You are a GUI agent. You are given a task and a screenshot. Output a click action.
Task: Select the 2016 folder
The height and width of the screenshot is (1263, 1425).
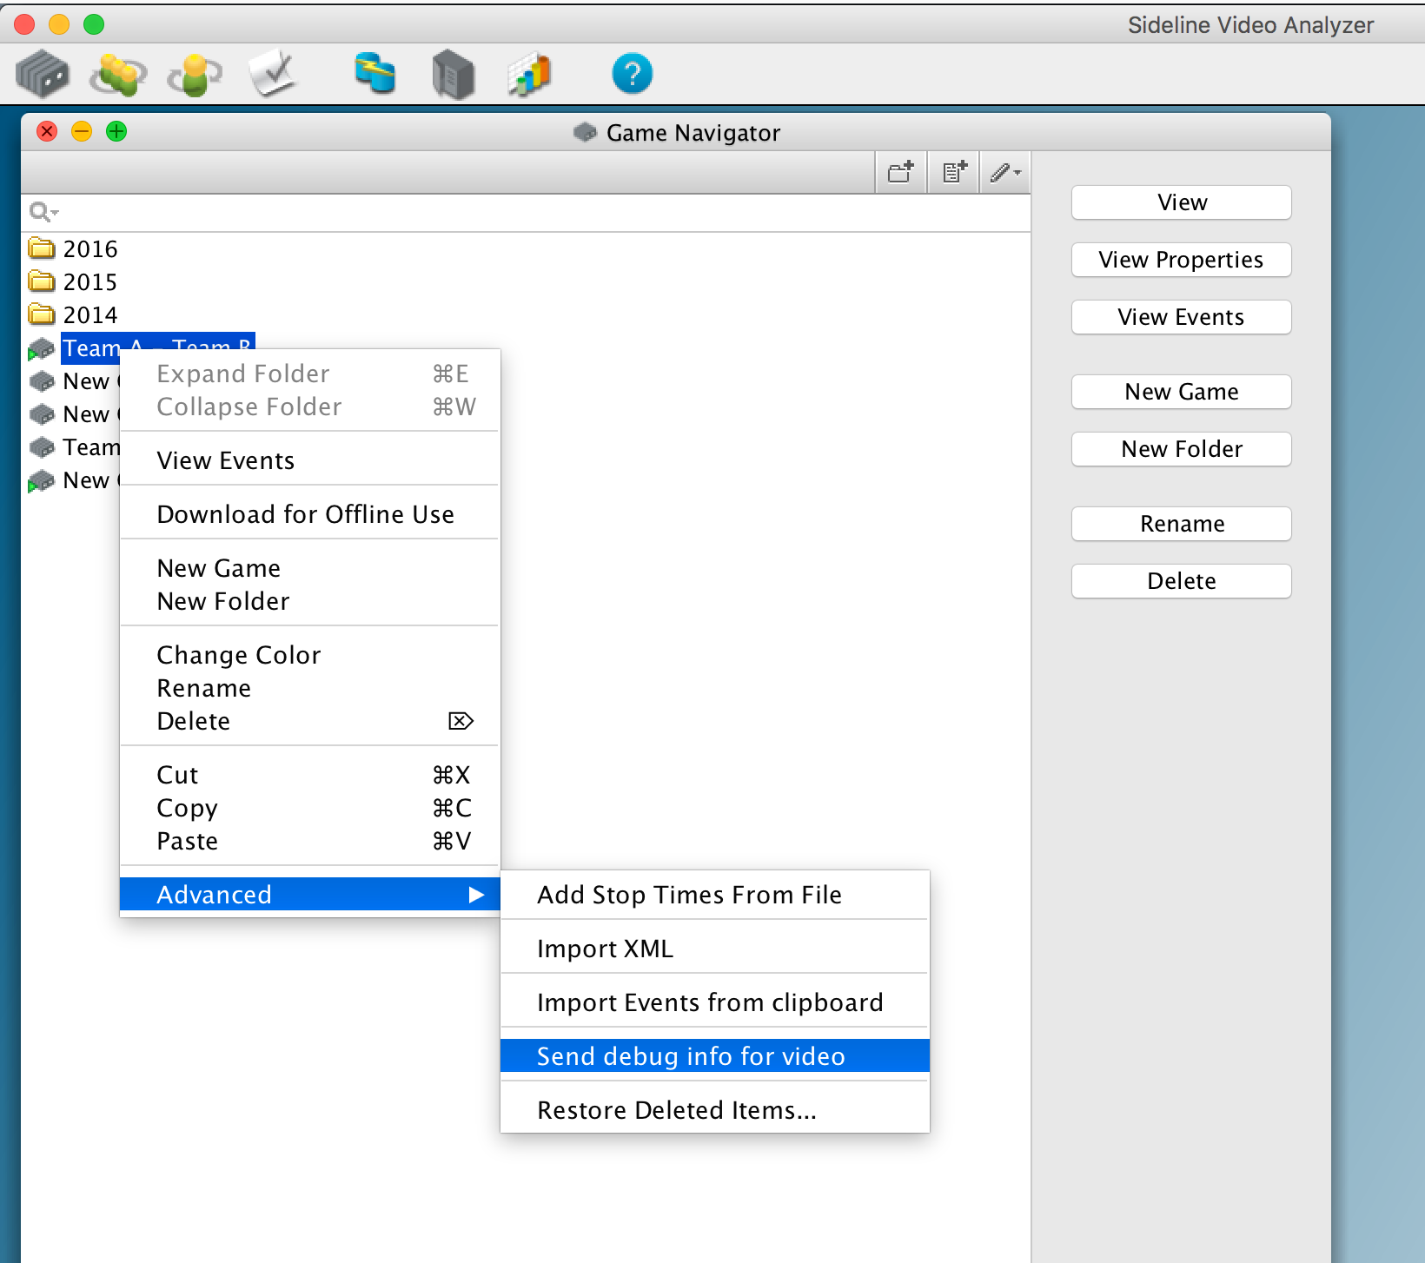coord(90,249)
